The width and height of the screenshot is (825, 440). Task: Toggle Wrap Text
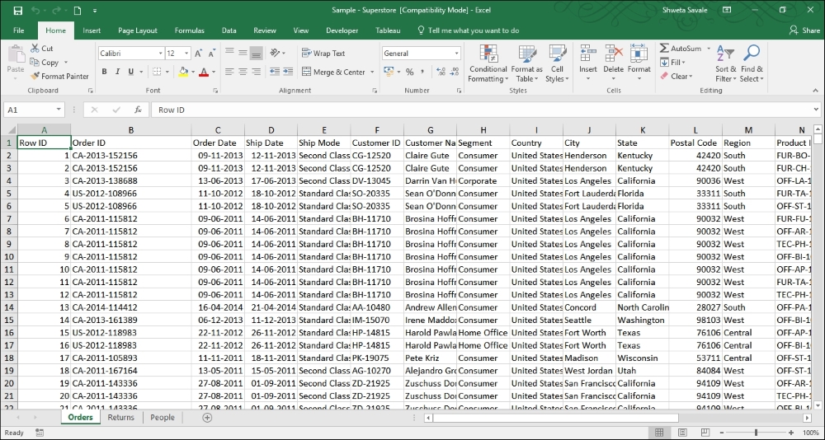pos(323,53)
